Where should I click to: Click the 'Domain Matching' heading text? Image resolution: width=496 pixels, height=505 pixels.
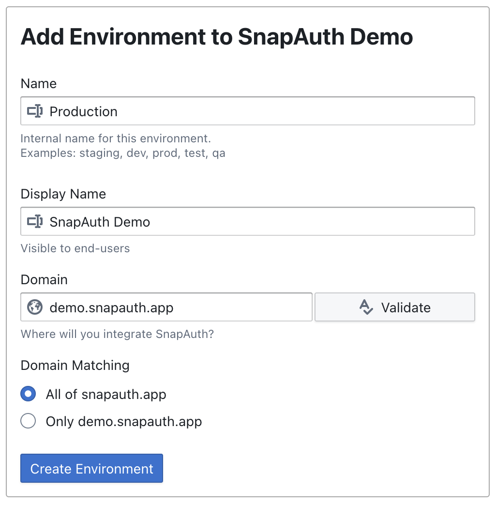coord(75,366)
